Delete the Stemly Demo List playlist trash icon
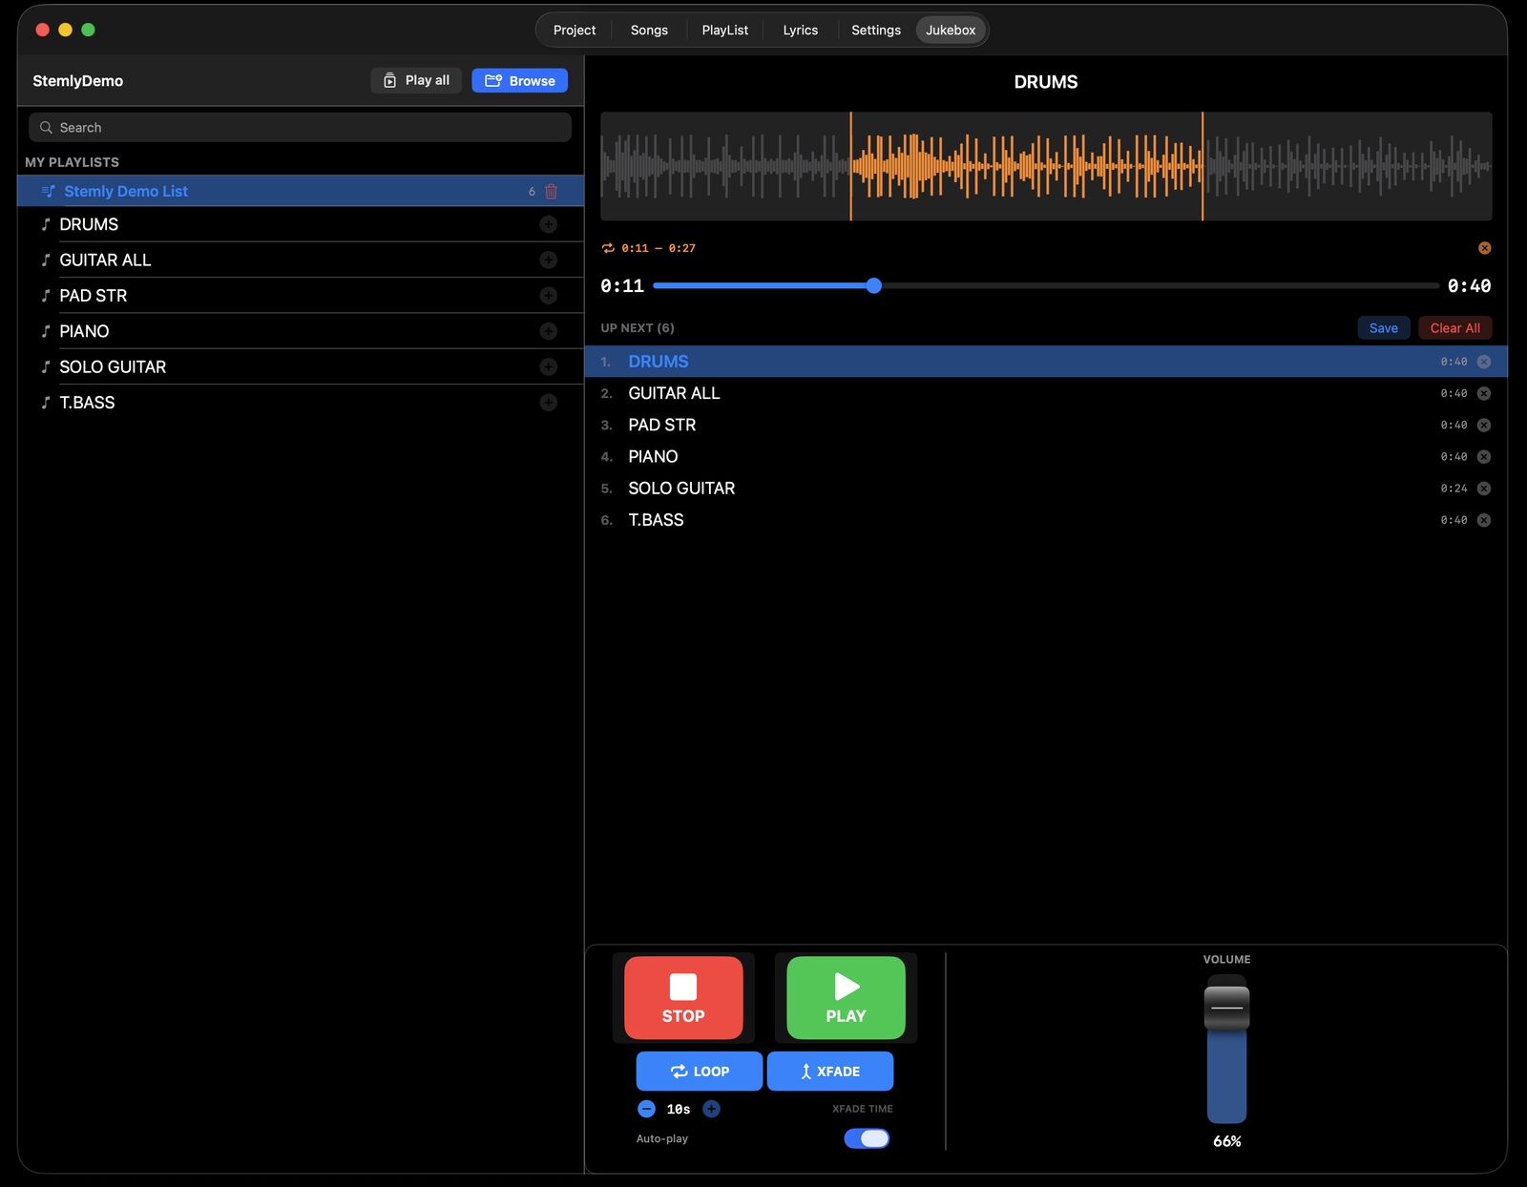The width and height of the screenshot is (1527, 1187). [x=552, y=191]
